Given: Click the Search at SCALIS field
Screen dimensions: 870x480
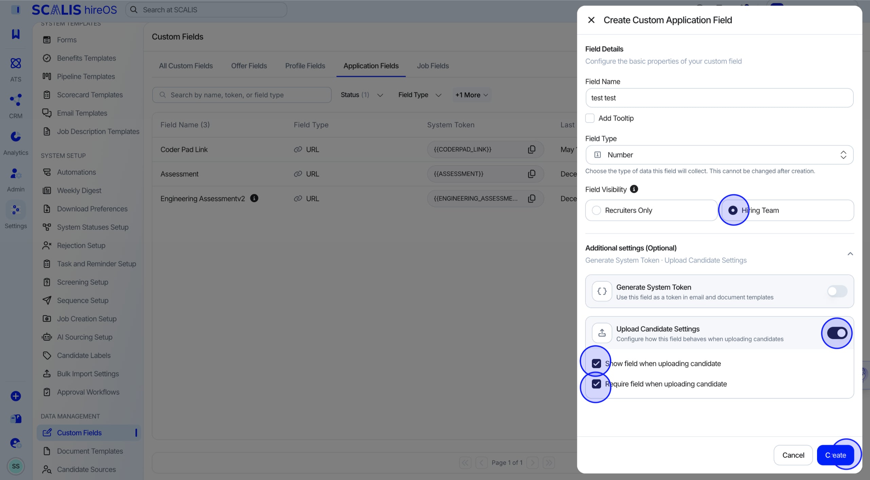Looking at the screenshot, I should click(206, 10).
